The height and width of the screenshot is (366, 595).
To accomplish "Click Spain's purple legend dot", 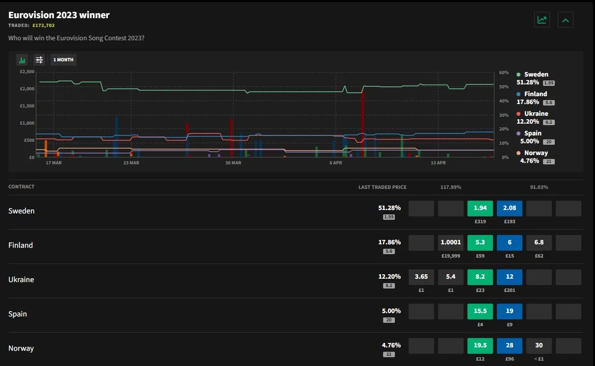I will pyautogui.click(x=518, y=133).
